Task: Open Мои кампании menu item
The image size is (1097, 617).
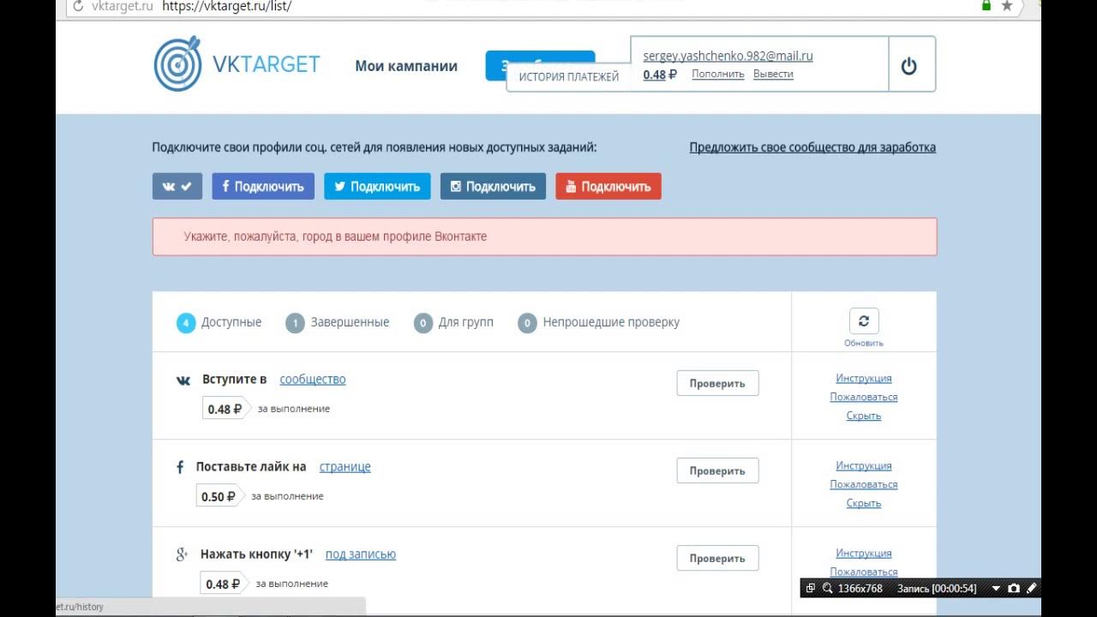Action: [x=406, y=66]
